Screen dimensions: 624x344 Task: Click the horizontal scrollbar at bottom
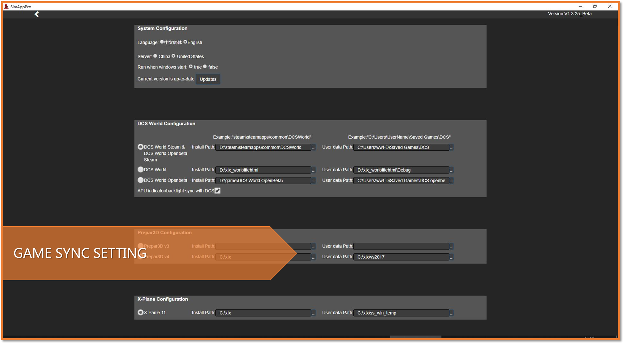click(x=415, y=337)
